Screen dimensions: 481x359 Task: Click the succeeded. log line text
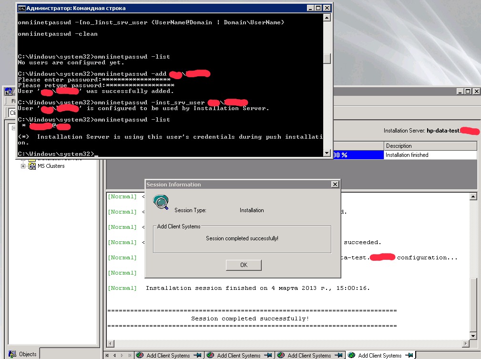tap(362, 242)
